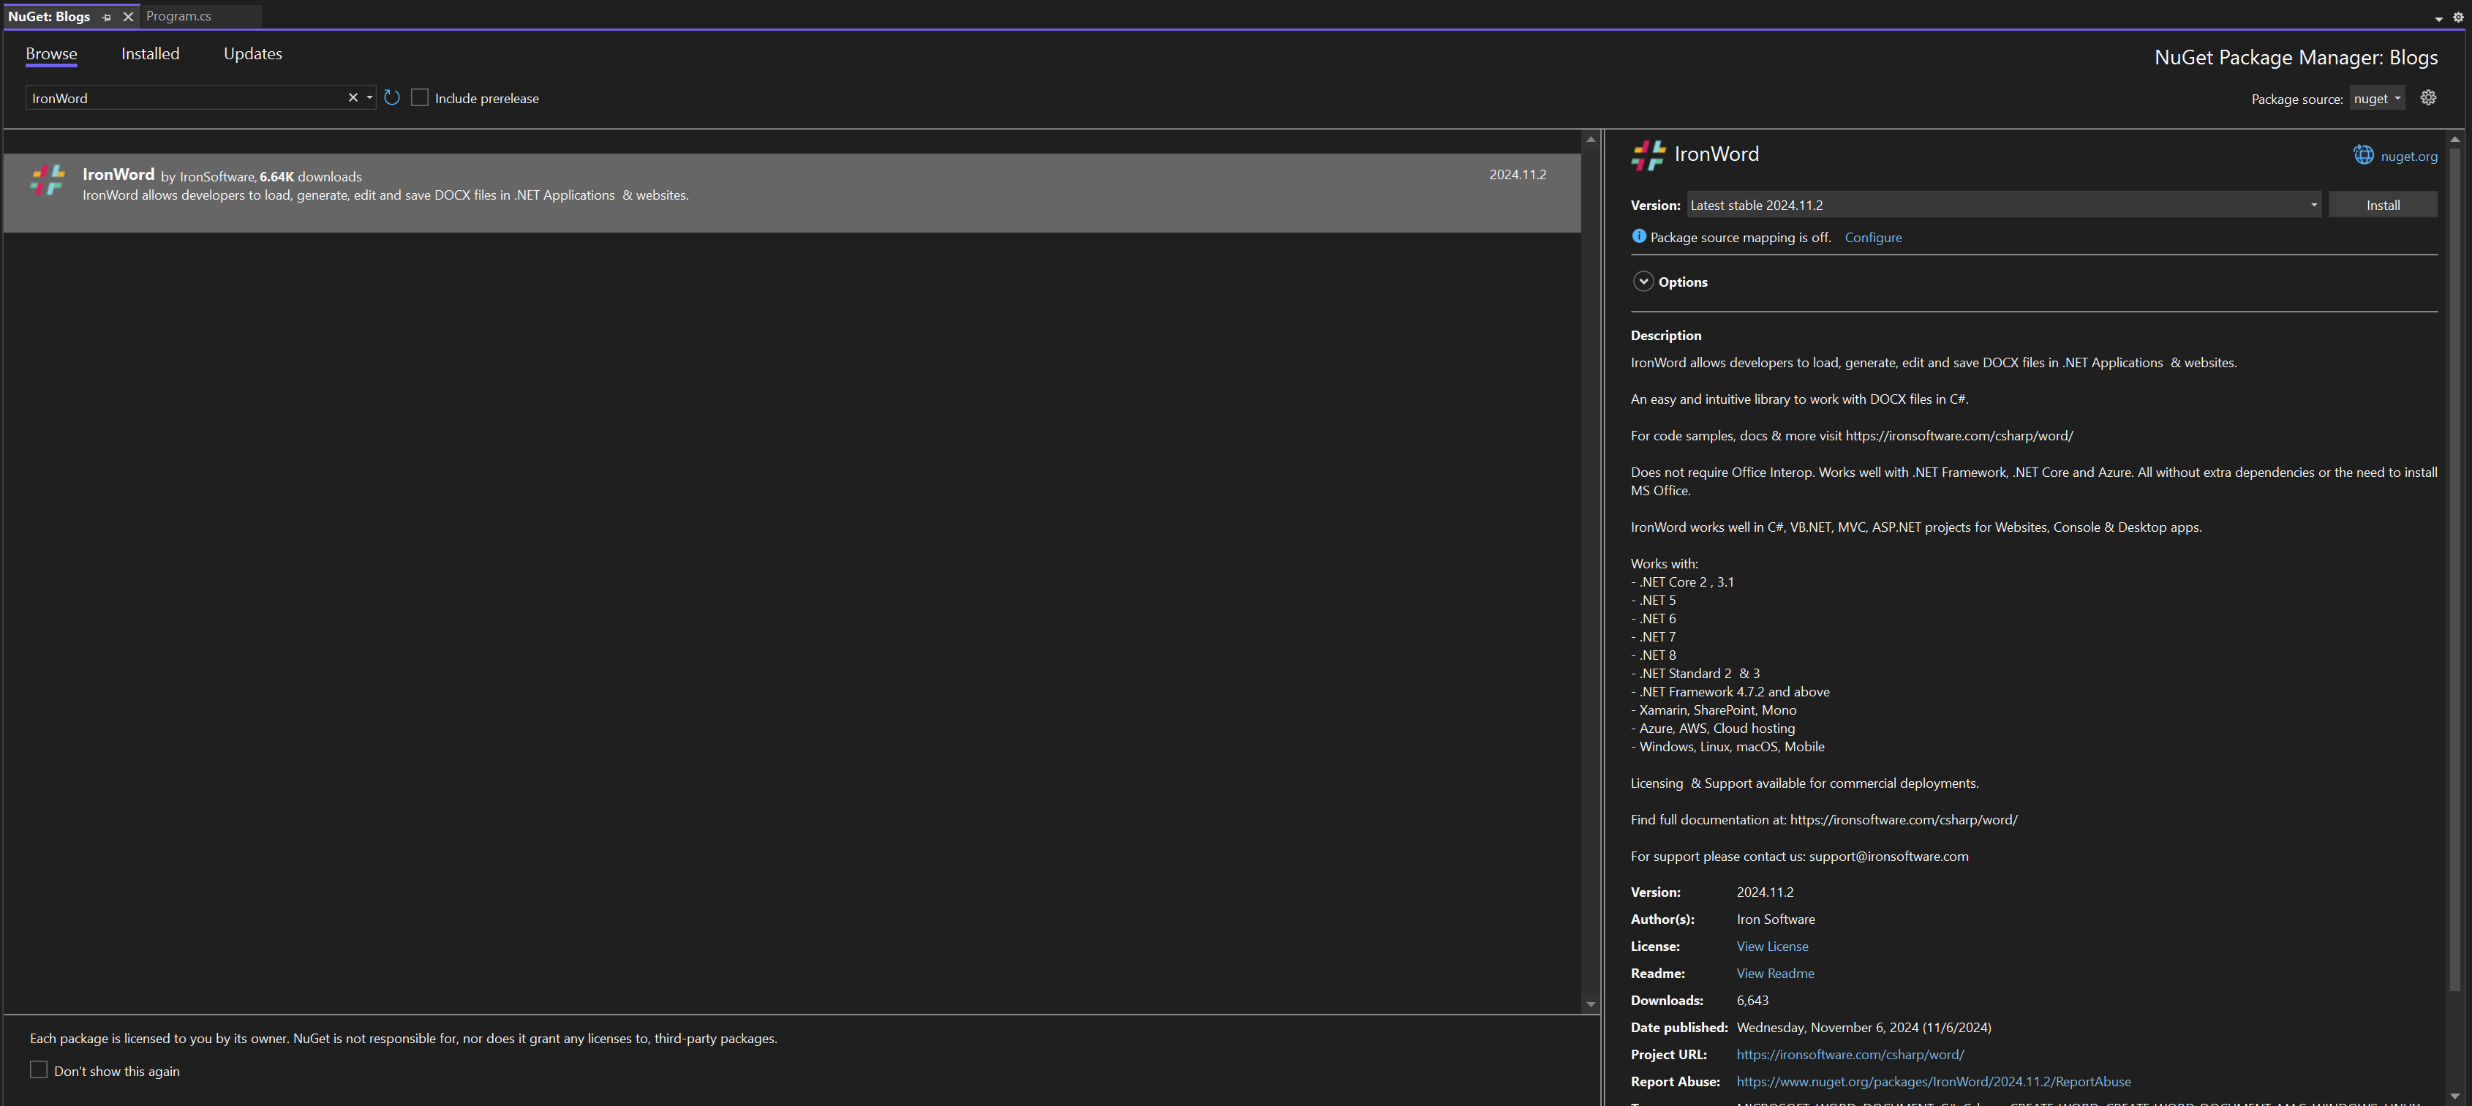Open NuGet settings gear icon
This screenshot has height=1106, width=2472.
click(2428, 98)
